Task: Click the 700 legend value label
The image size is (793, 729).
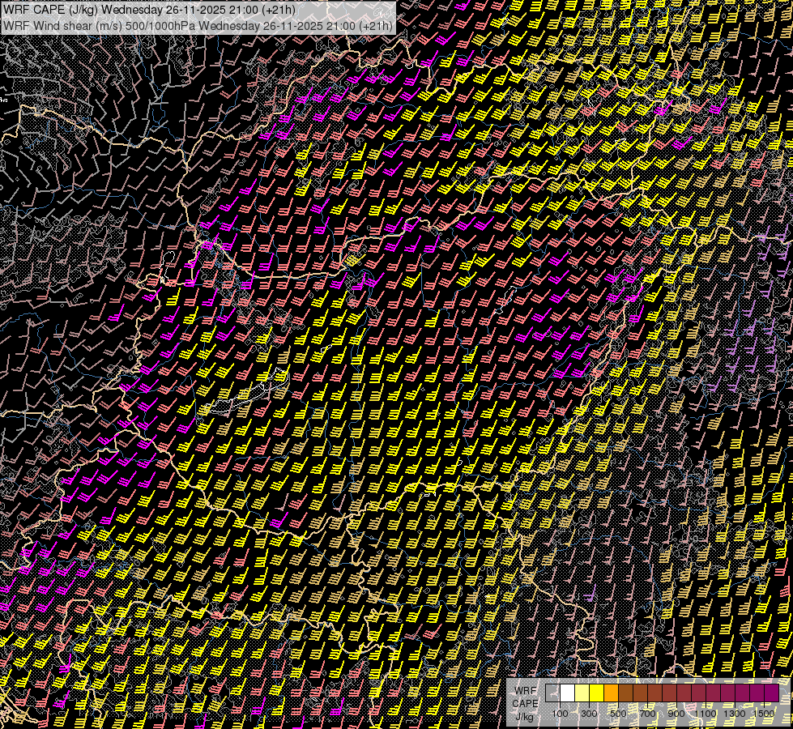Action: point(647,714)
